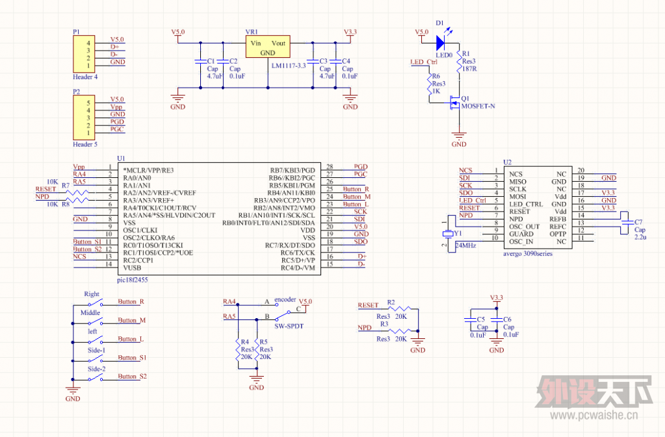Viewport: 665px width, 437px height.
Task: Select the Header 5 connector P2
Action: (x=84, y=118)
